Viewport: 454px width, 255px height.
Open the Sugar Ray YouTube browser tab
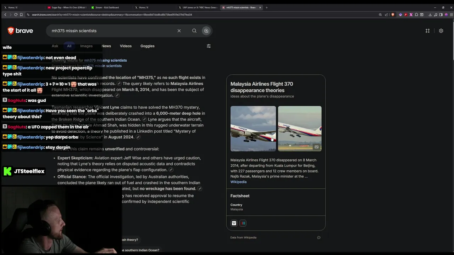coord(66,7)
